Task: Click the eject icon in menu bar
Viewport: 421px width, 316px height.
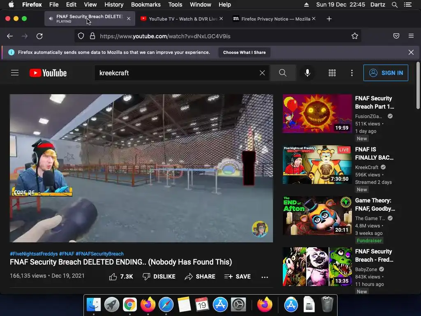Action: pyautogui.click(x=306, y=5)
